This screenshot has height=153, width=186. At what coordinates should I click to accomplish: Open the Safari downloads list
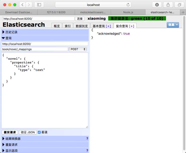(x=157, y=5)
